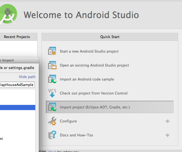182x152 pixels.
Task: Click the open existing project folder icon
Action: click(52, 65)
